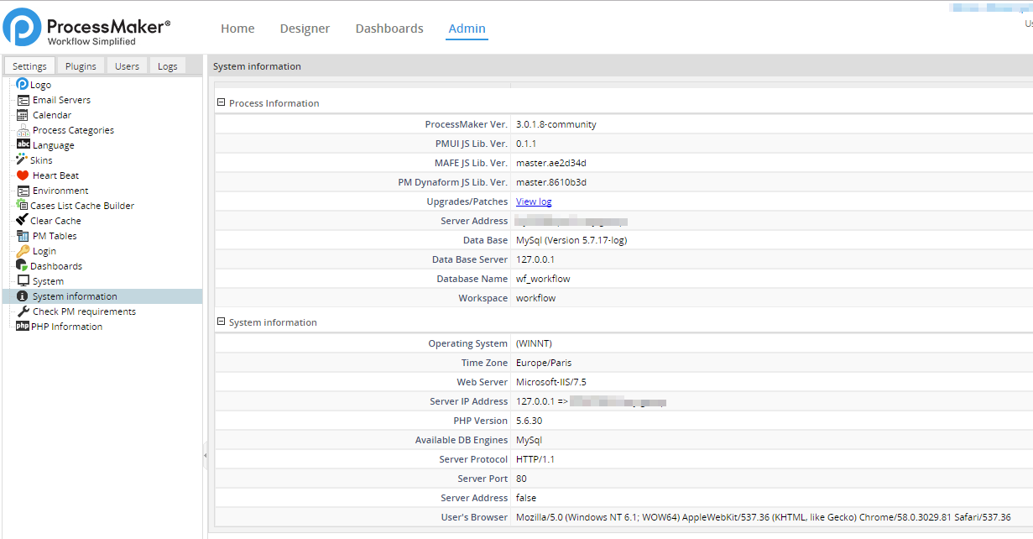This screenshot has width=1033, height=539.
Task: Select Heart Beat settings item
Action: (56, 175)
